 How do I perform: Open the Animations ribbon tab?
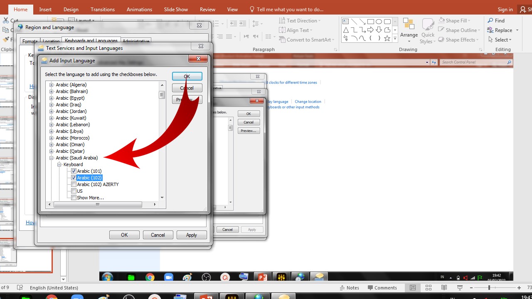(x=139, y=9)
